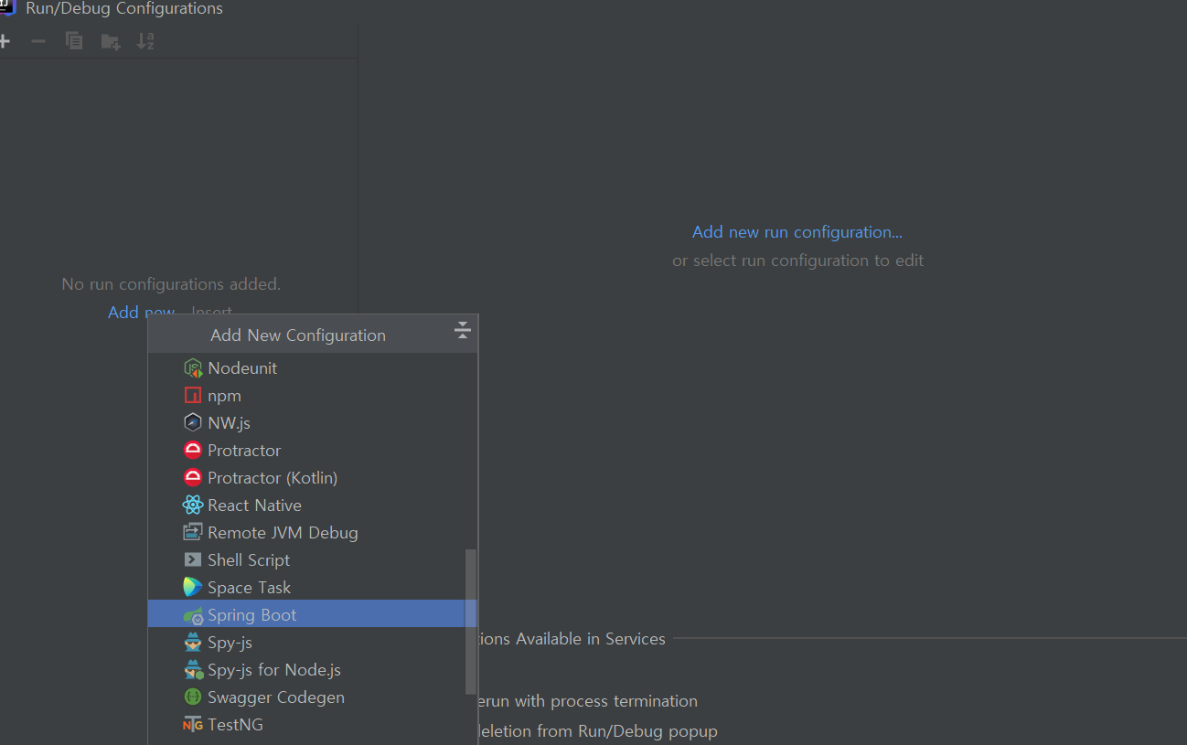Click the Remove (minus) configuration icon
The image size is (1187, 745).
[x=38, y=41]
